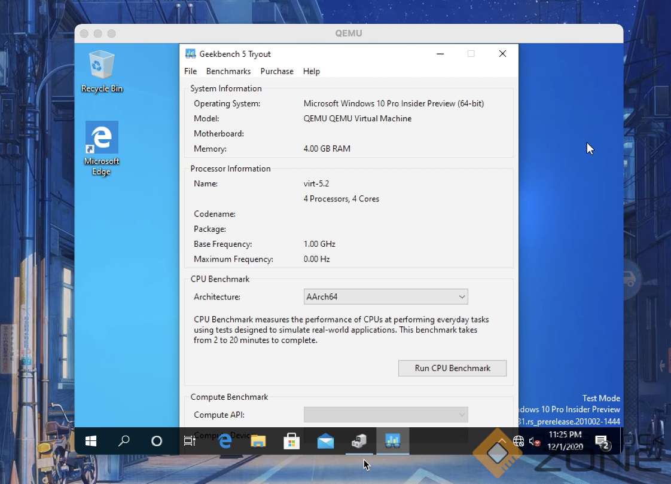
Task: Show the taskbar clock and calendar
Action: point(565,440)
